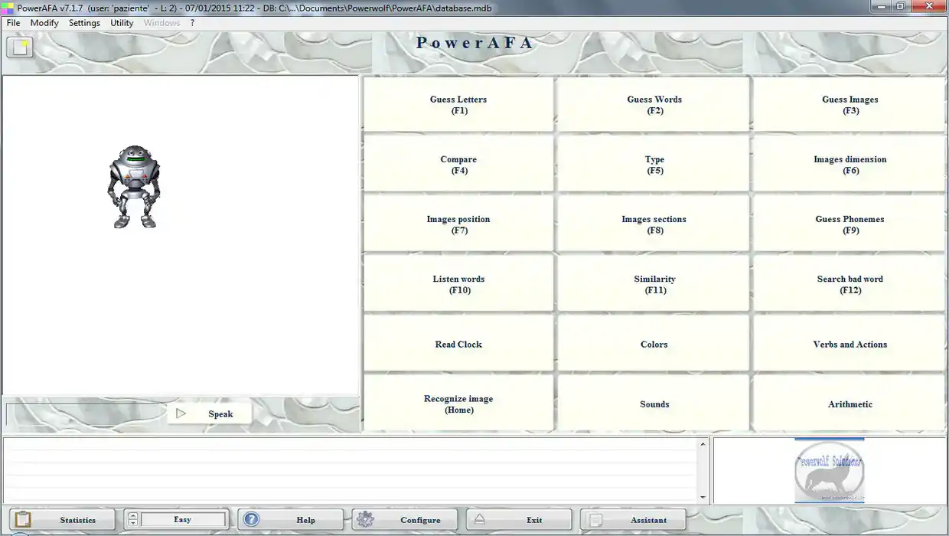Click inside the bottom message log area

tap(351, 471)
